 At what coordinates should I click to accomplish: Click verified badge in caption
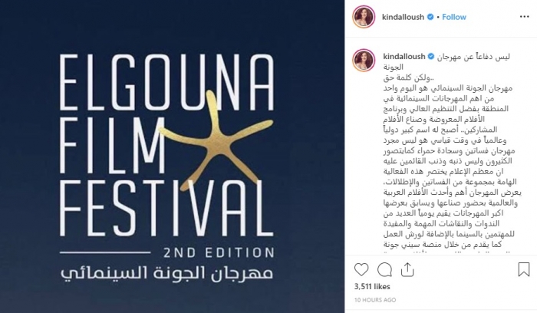tap(431, 57)
